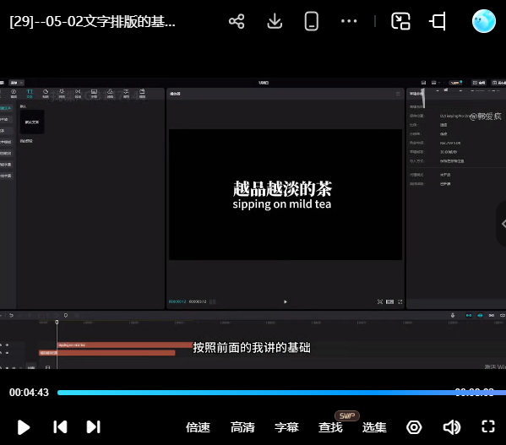
Task: Open the player panel hamburger menu
Action: click(x=398, y=94)
